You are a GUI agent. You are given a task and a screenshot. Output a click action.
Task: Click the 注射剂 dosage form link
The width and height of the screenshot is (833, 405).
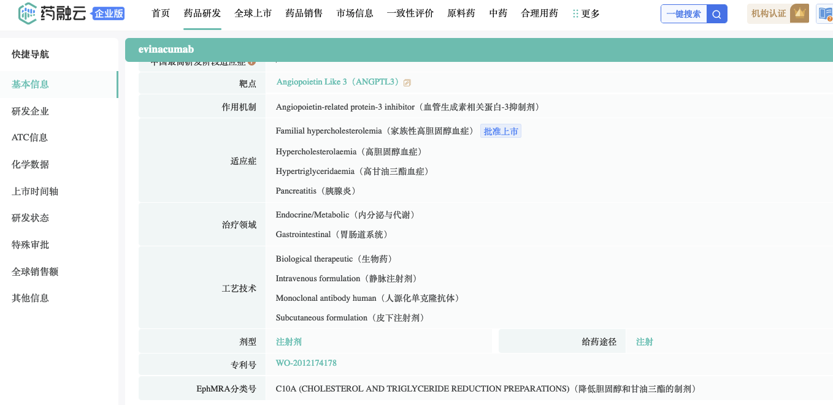tap(288, 342)
